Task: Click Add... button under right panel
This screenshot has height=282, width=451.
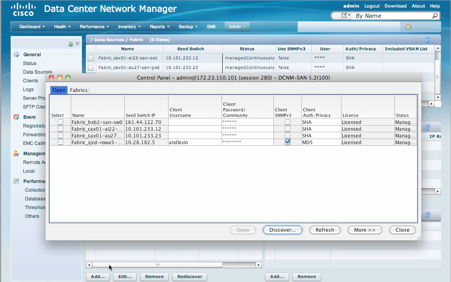Action: tap(277, 276)
